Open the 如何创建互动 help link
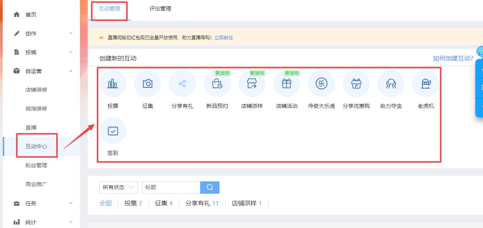 pos(453,57)
